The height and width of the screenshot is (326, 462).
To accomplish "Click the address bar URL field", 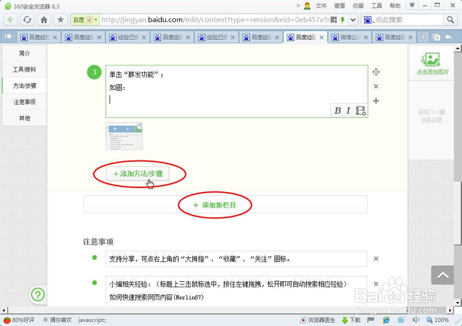I will pyautogui.click(x=215, y=20).
